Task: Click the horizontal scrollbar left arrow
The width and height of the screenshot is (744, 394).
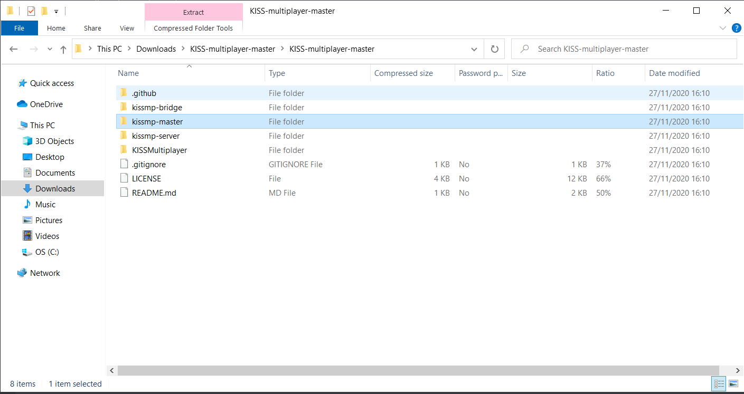Action: (111, 370)
